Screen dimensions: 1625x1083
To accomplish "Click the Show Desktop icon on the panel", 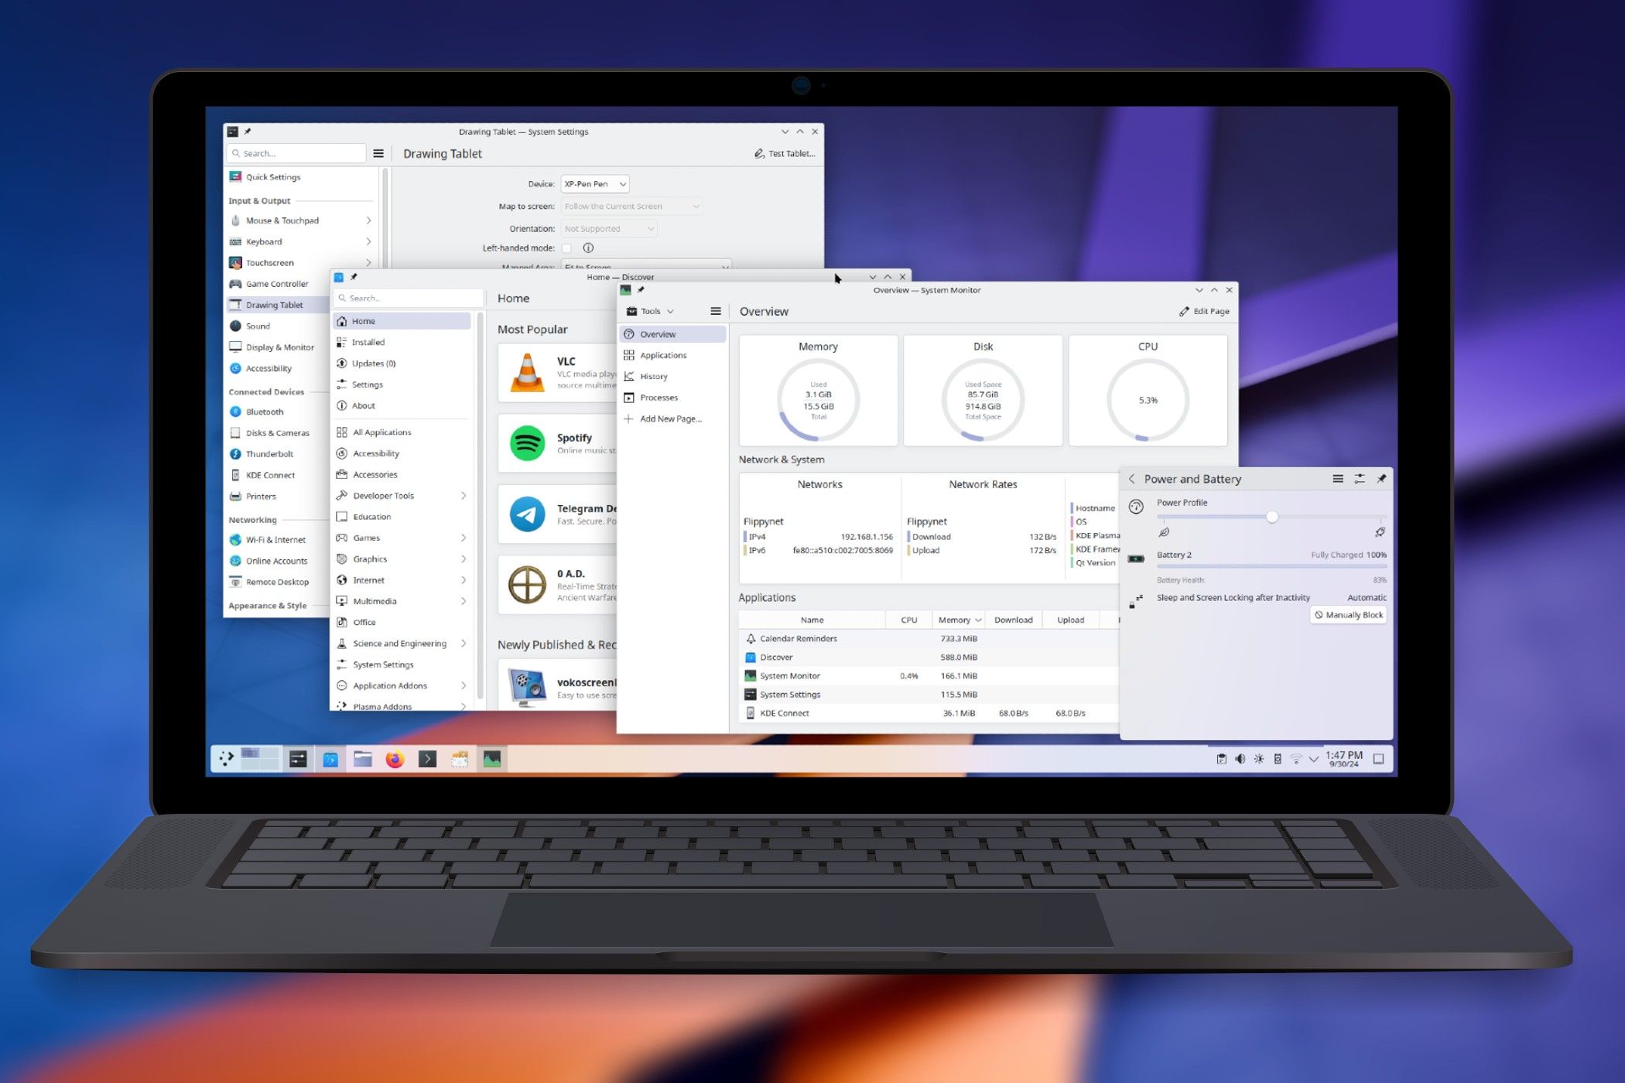I will (x=1378, y=759).
